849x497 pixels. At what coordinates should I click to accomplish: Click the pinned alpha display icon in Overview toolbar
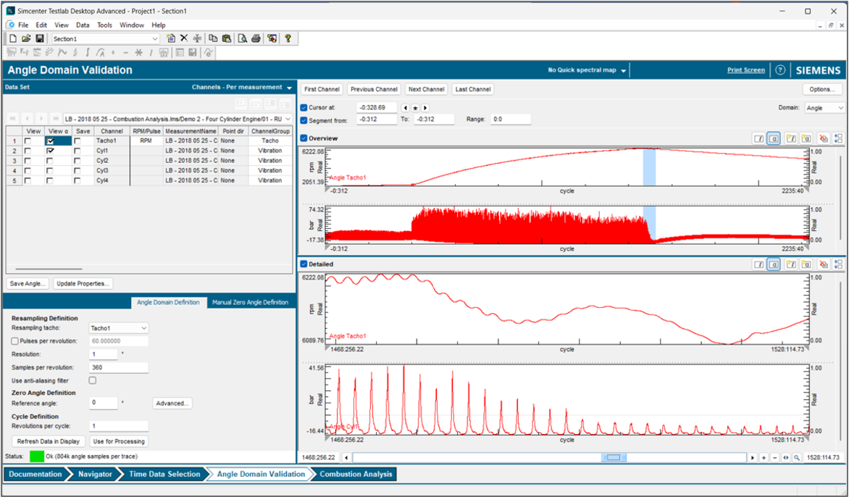(x=806, y=138)
